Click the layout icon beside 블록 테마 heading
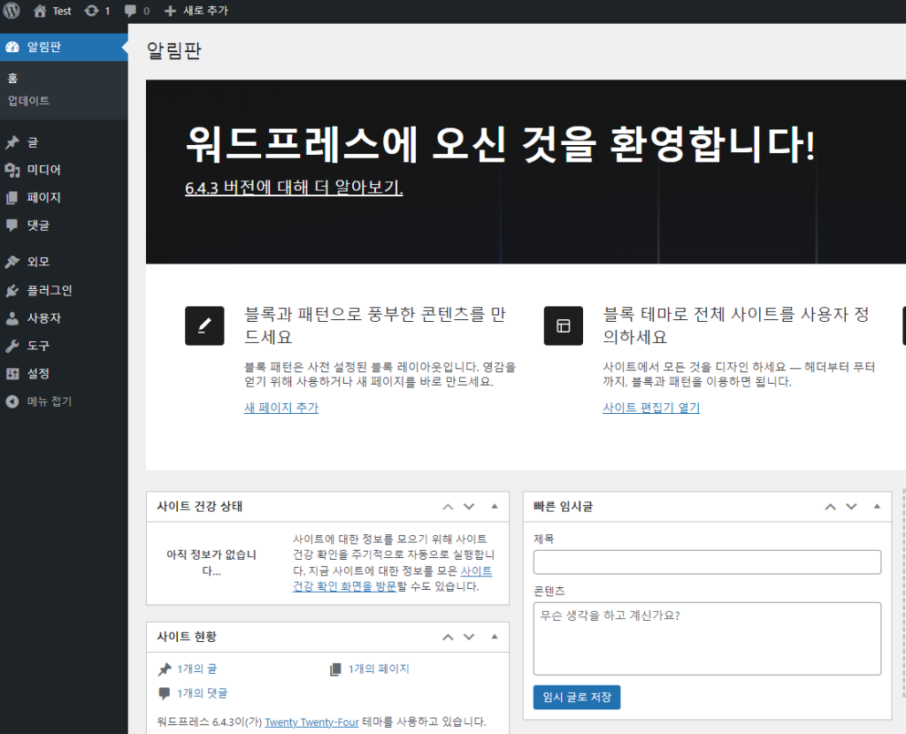 pos(564,325)
